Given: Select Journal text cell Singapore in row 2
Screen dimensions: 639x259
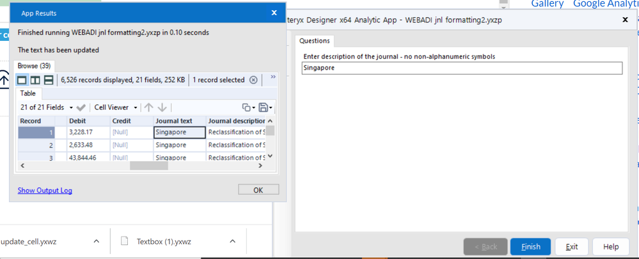Looking at the screenshot, I should point(180,145).
